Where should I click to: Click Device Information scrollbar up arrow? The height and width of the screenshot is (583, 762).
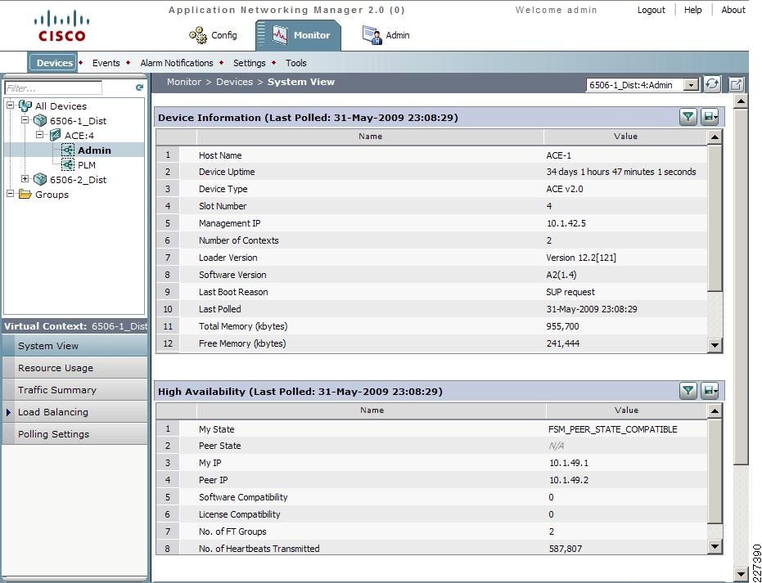pyautogui.click(x=715, y=137)
